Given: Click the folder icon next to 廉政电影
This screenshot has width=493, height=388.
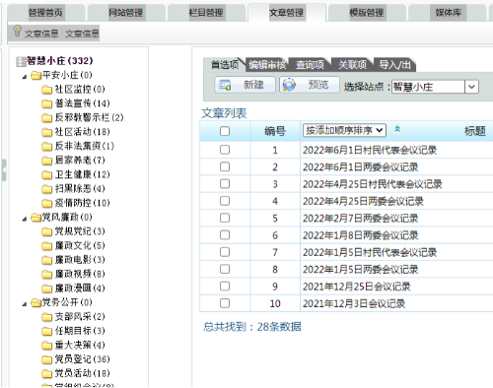Looking at the screenshot, I should 47,260.
